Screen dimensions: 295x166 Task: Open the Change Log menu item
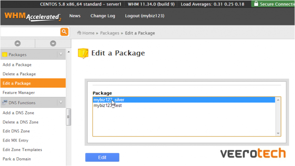103,16
